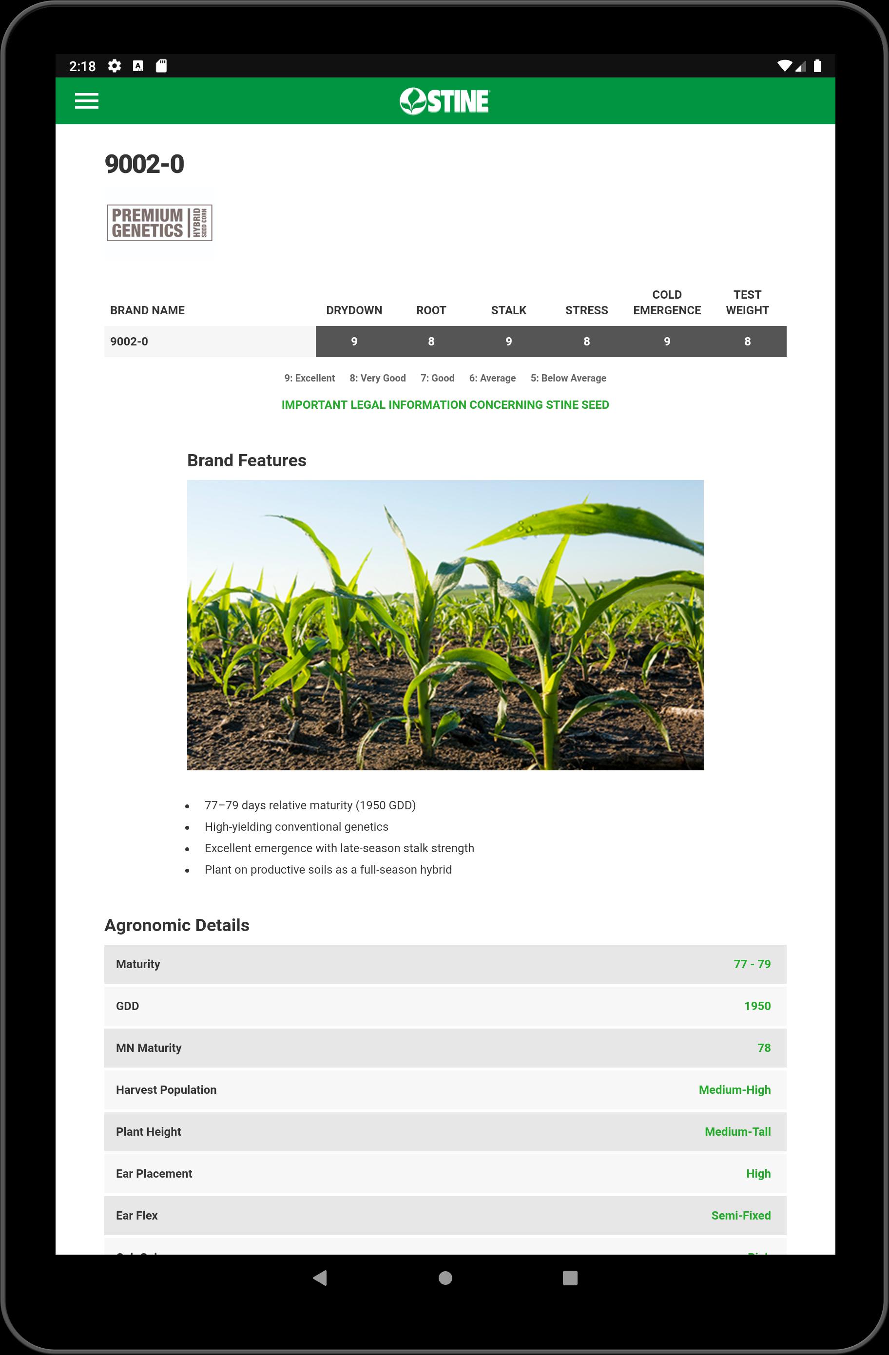Tap the battery status icon
The width and height of the screenshot is (889, 1355).
coord(817,66)
